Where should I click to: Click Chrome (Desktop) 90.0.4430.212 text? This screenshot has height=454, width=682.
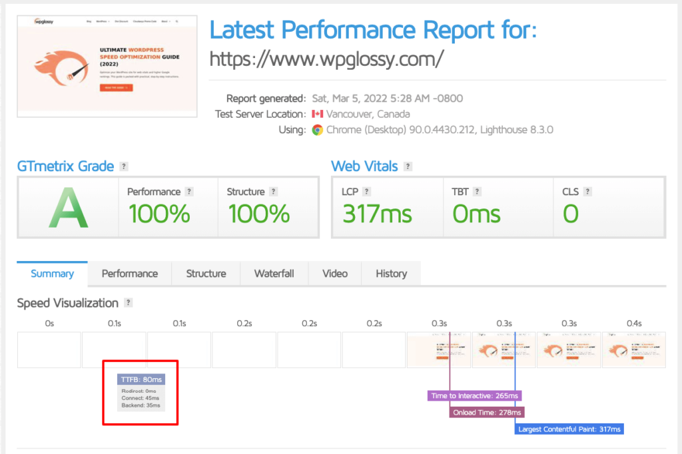(x=400, y=130)
